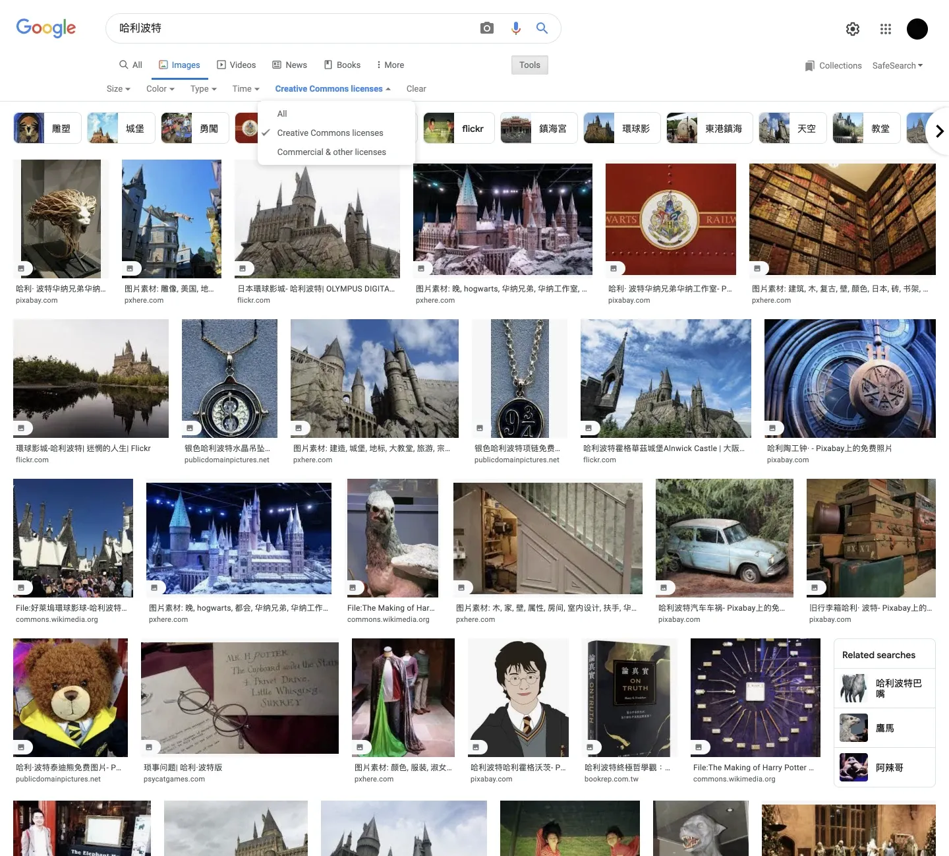The width and height of the screenshot is (949, 856).
Task: Switch to the Books tab
Action: point(342,65)
